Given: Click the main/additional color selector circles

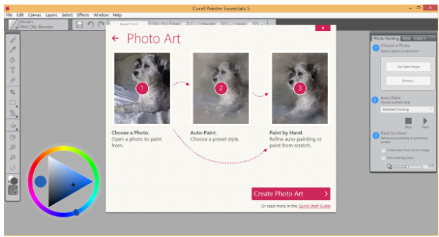Looking at the screenshot, I should tap(13, 180).
